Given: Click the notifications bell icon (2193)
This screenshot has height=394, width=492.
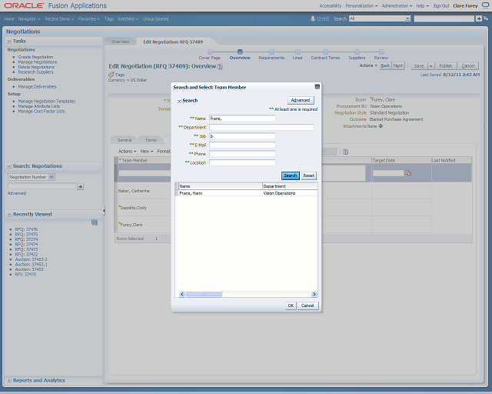Looking at the screenshot, I should tap(313, 18).
